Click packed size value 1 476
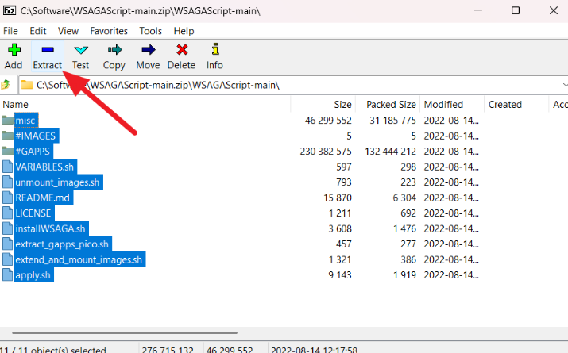 coord(404,229)
